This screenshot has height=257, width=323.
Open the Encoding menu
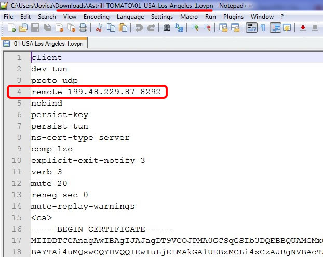[x=97, y=17]
